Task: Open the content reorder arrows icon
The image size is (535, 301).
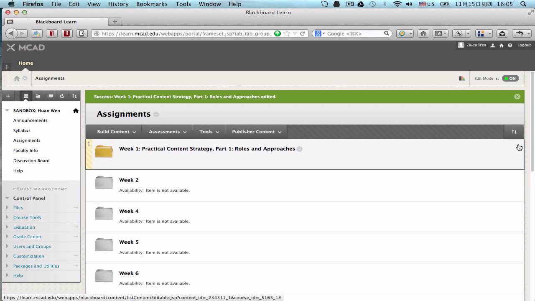Action: coord(514,132)
